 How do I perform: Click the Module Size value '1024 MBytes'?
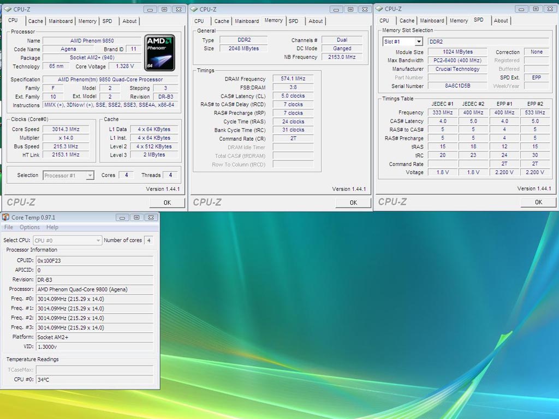(458, 52)
